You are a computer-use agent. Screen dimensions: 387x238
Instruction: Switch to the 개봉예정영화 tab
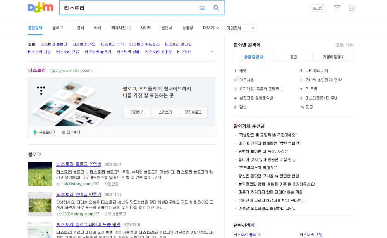(x=334, y=57)
